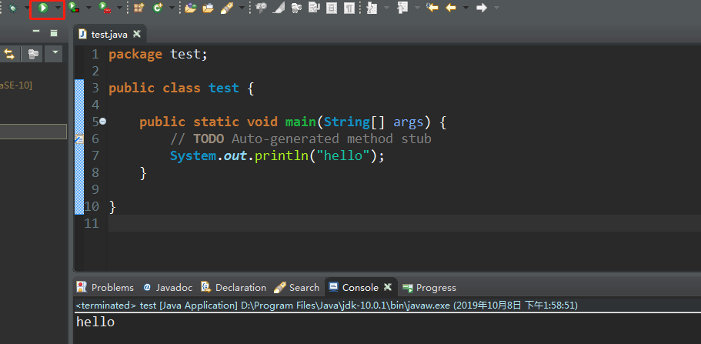The height and width of the screenshot is (344, 701).
Task: Toggle Show Whitespace Characters pilcrow icon
Action: click(x=349, y=8)
